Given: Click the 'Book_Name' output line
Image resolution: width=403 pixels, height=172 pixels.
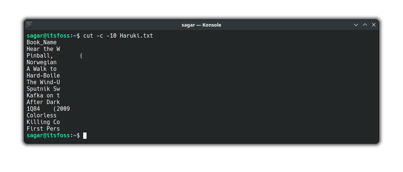Looking at the screenshot, I should [x=42, y=42].
